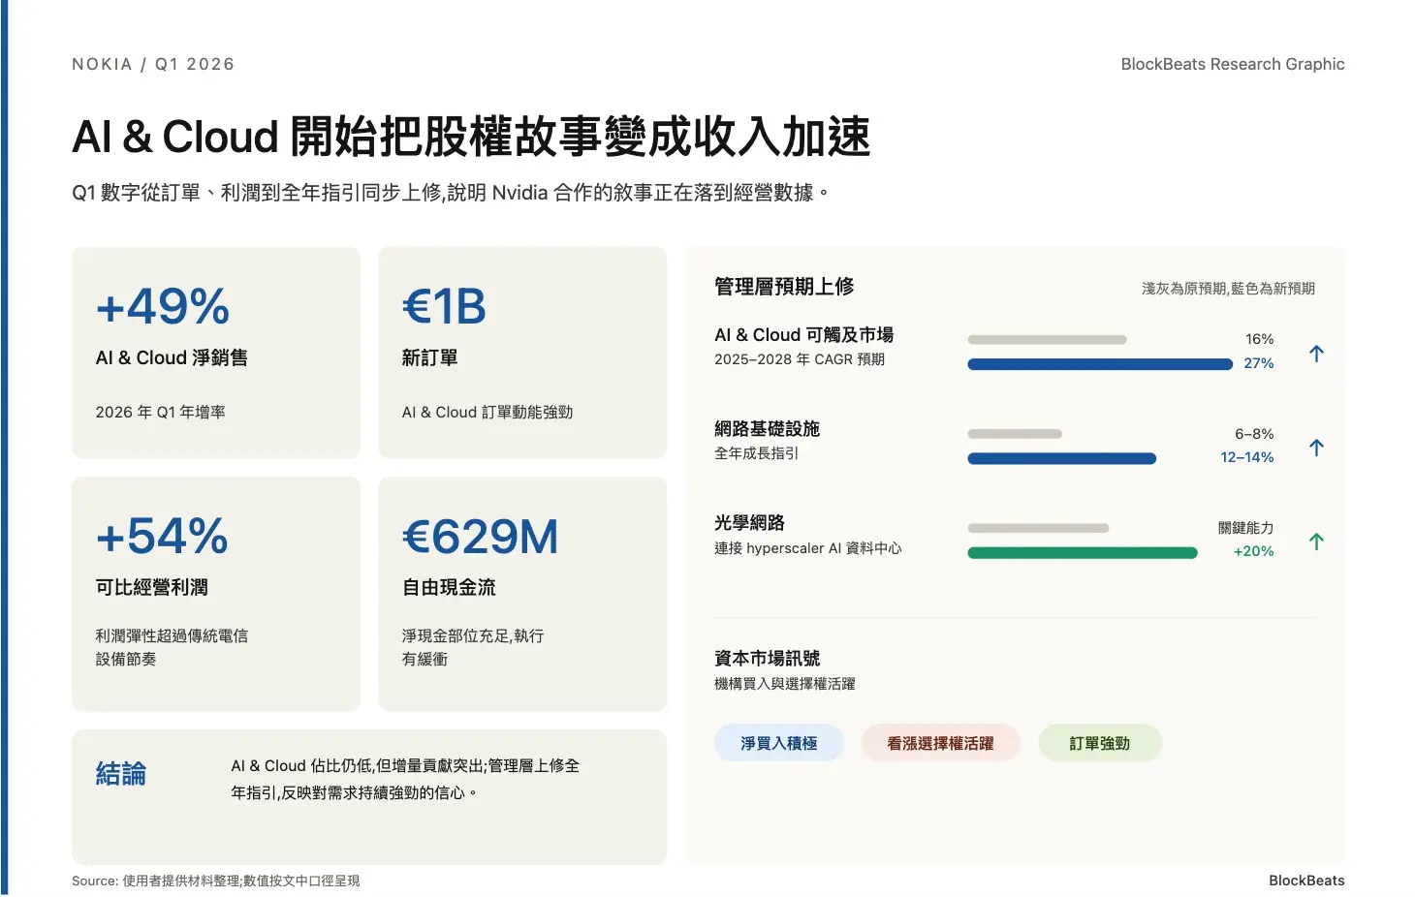
Task: Click the blue 27% progress bar
Action: [x=1100, y=364]
